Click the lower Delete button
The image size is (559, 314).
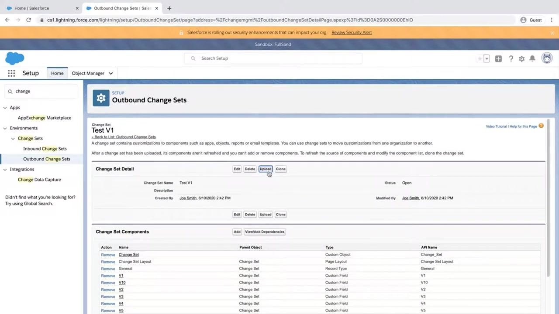pos(250,215)
